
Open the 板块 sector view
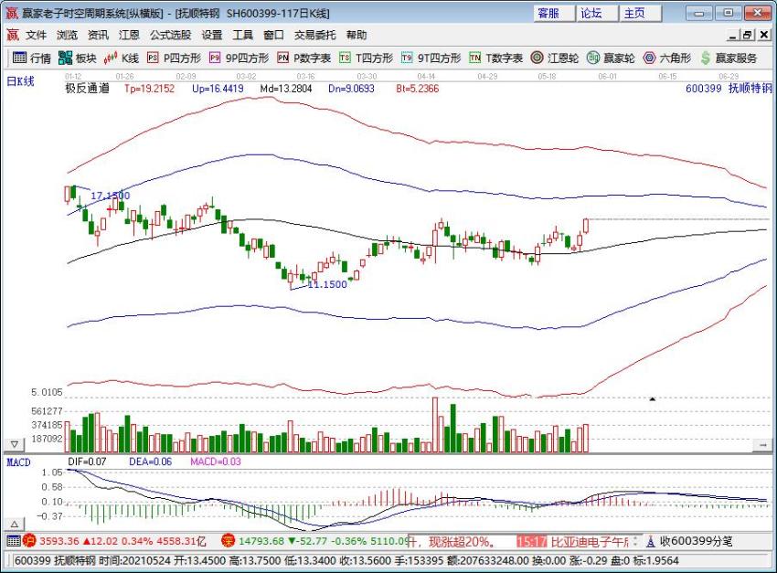pos(77,58)
